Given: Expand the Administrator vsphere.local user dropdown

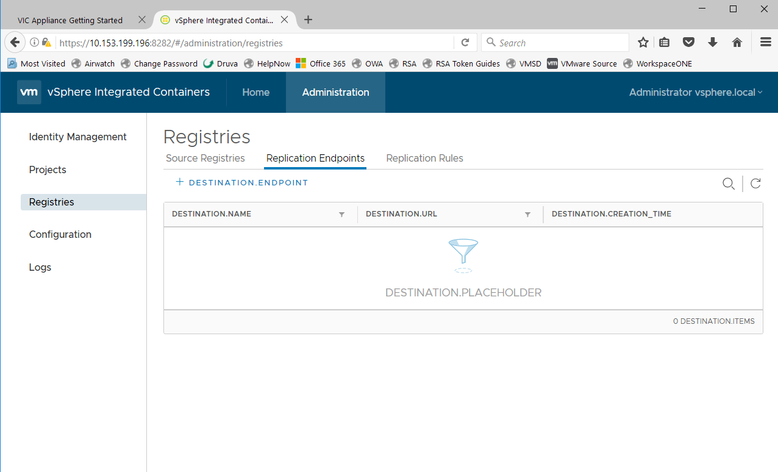Looking at the screenshot, I should pos(696,92).
